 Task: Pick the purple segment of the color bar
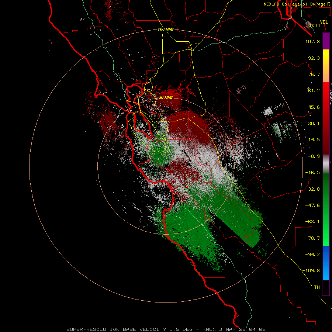326,41
